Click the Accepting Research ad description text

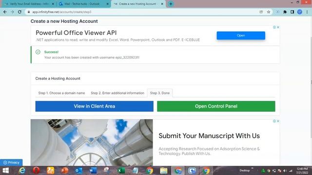209,151
